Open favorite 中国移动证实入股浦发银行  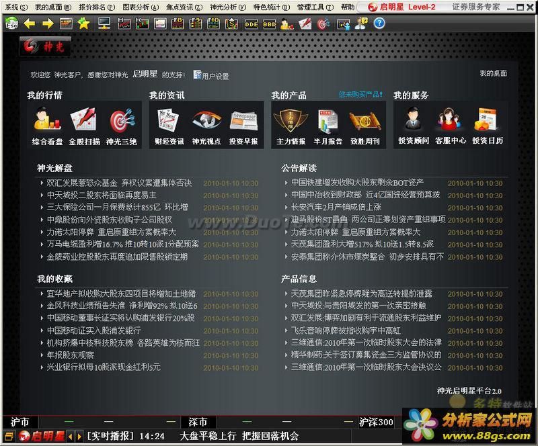(x=93, y=330)
